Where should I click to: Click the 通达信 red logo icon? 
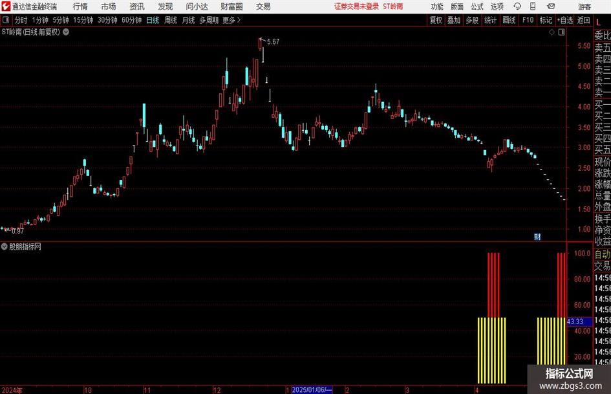6,6
